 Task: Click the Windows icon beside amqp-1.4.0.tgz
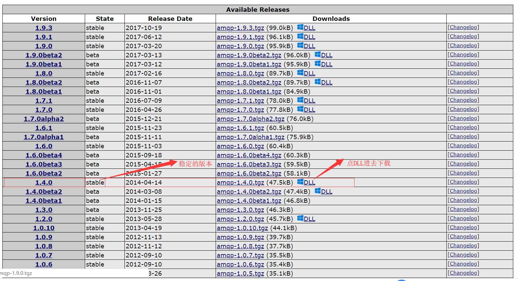coord(300,182)
